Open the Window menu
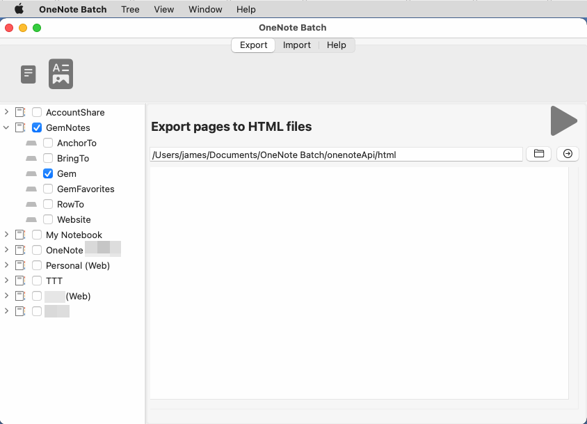Image resolution: width=587 pixels, height=424 pixels. point(205,9)
